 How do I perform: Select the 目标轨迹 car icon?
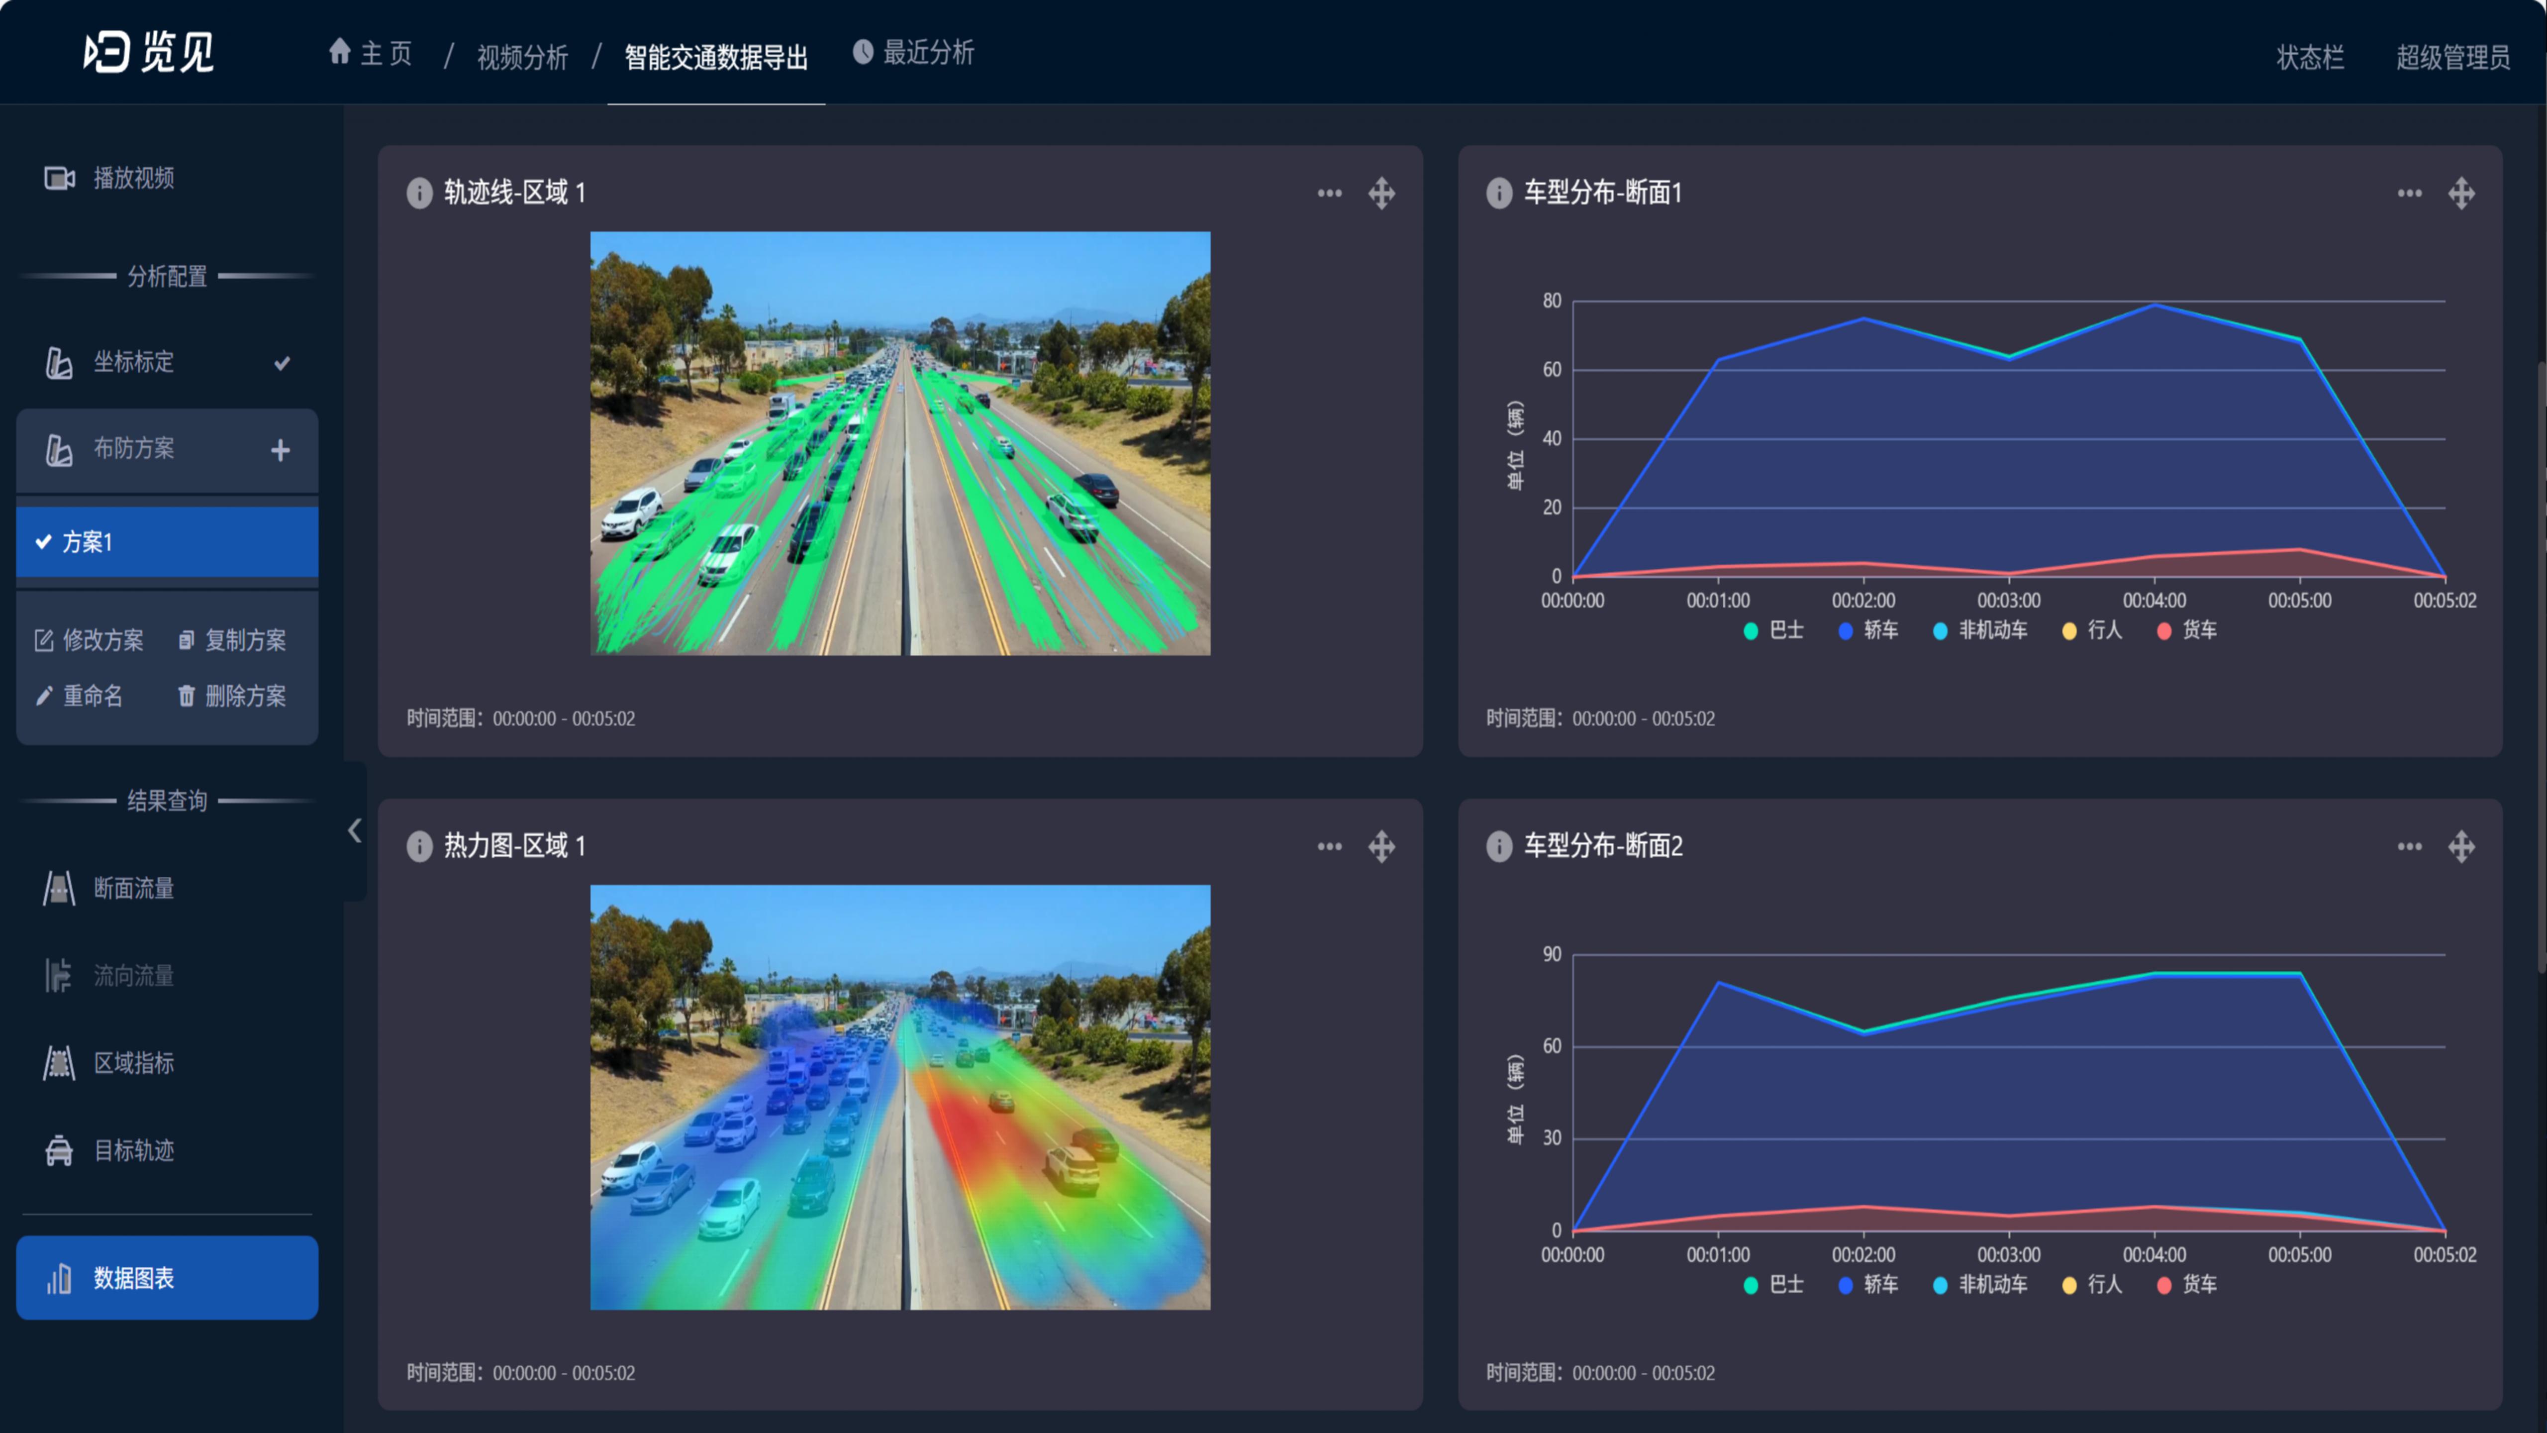point(59,1150)
